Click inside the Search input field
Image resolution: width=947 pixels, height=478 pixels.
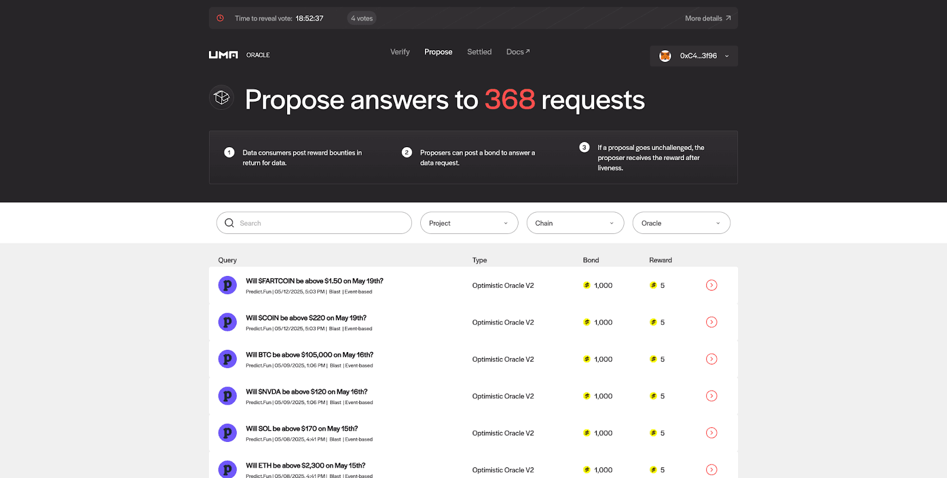point(314,223)
